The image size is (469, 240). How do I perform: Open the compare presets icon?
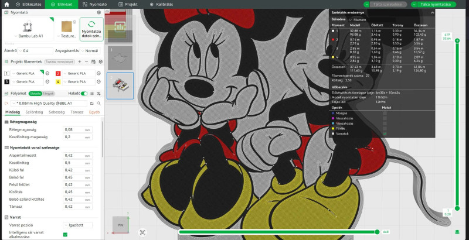click(x=98, y=94)
